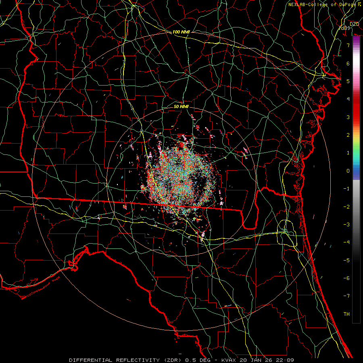This screenshot has width=363, height=363.
Task: Click the -5 dB label on legend
Action: pyautogui.click(x=346, y=260)
